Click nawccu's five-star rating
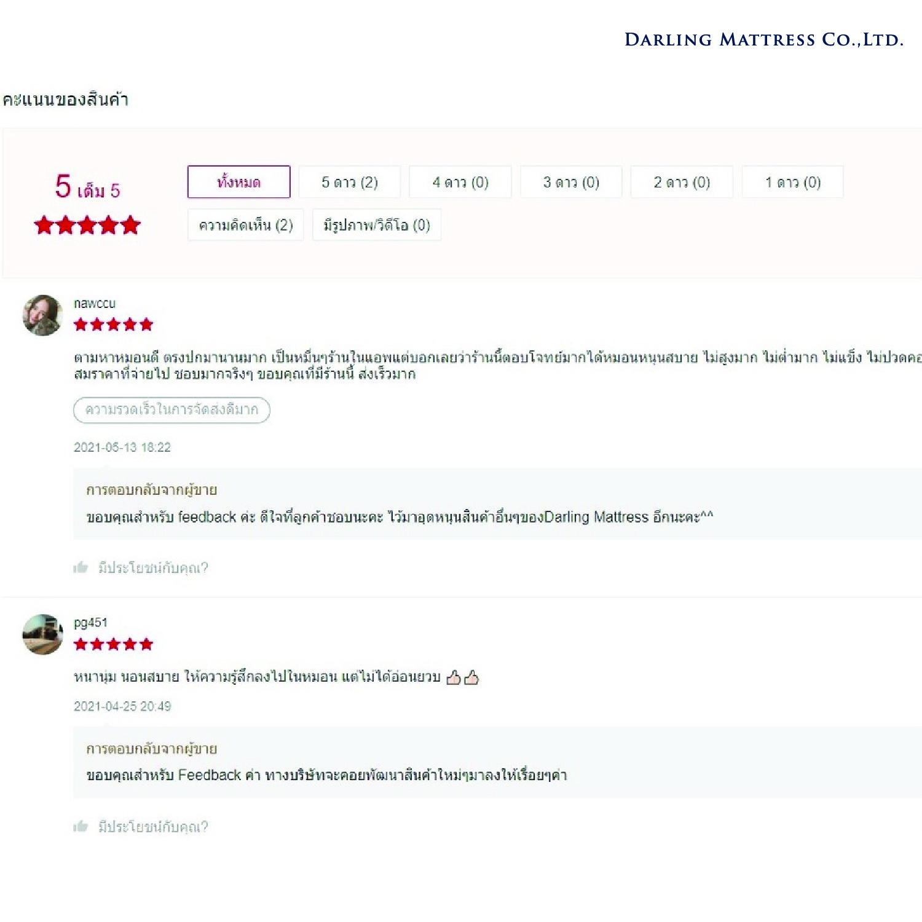The height and width of the screenshot is (922, 922). (113, 325)
